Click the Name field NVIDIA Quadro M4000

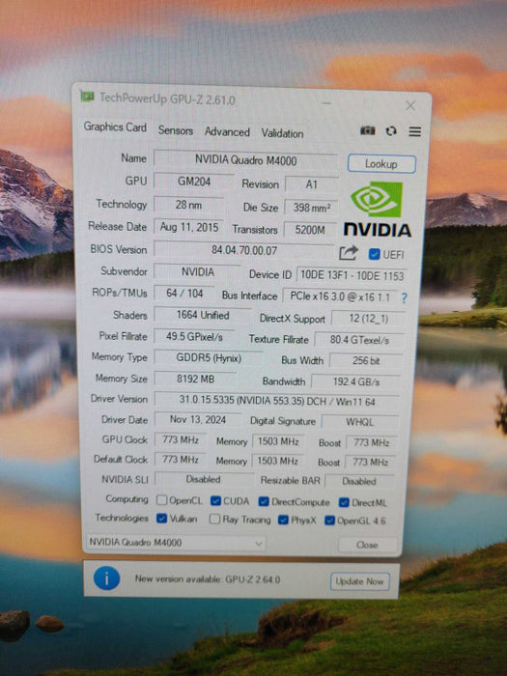245,160
